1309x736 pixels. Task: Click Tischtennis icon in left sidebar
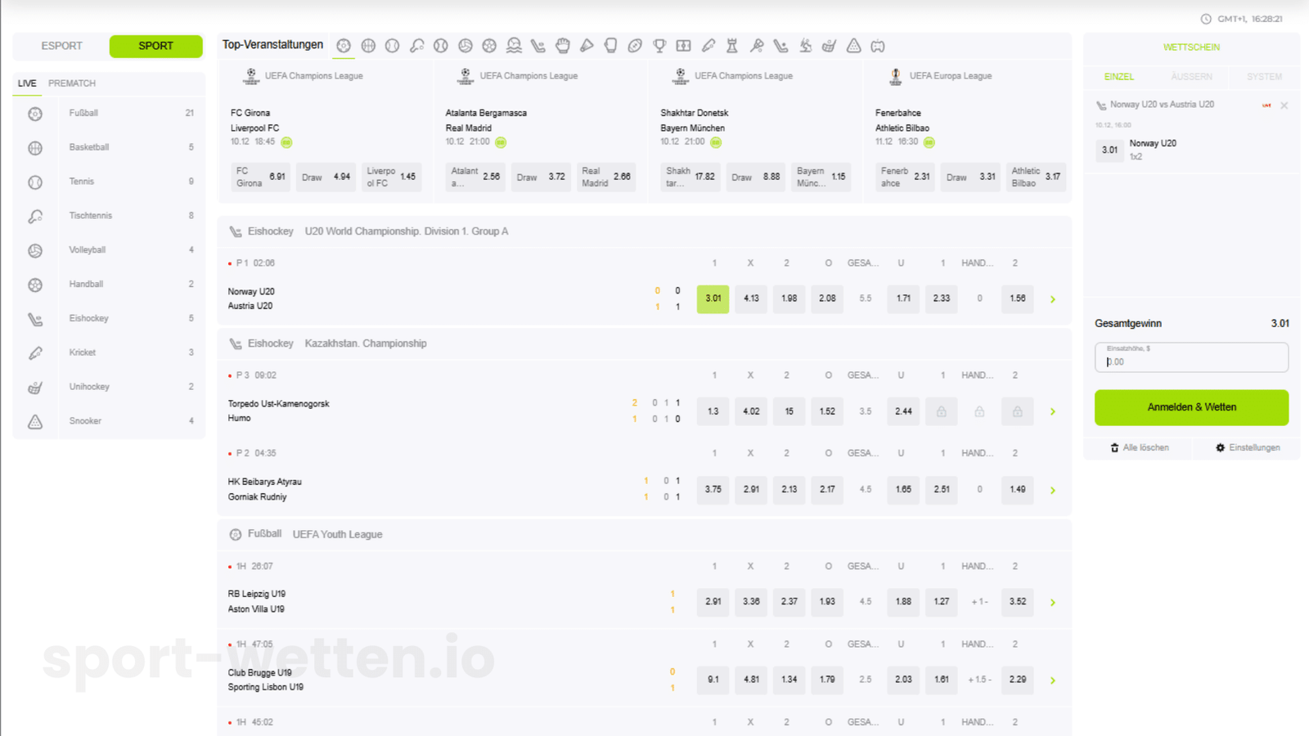click(x=35, y=217)
